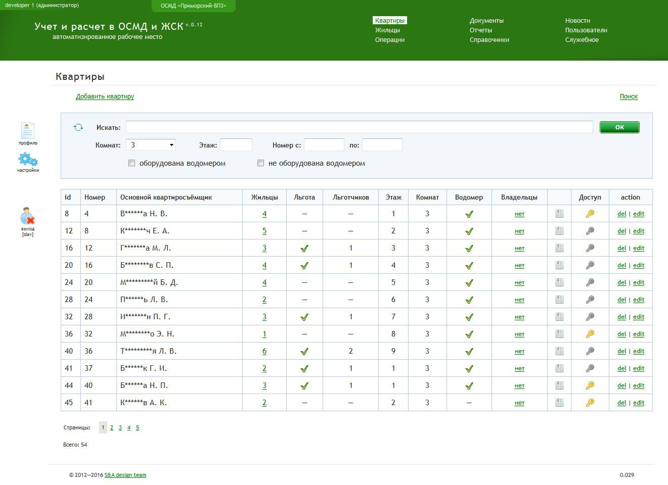This screenshot has height=485, width=668.
Task: Follow the 'Добавить квартиру' link
Action: coord(105,96)
